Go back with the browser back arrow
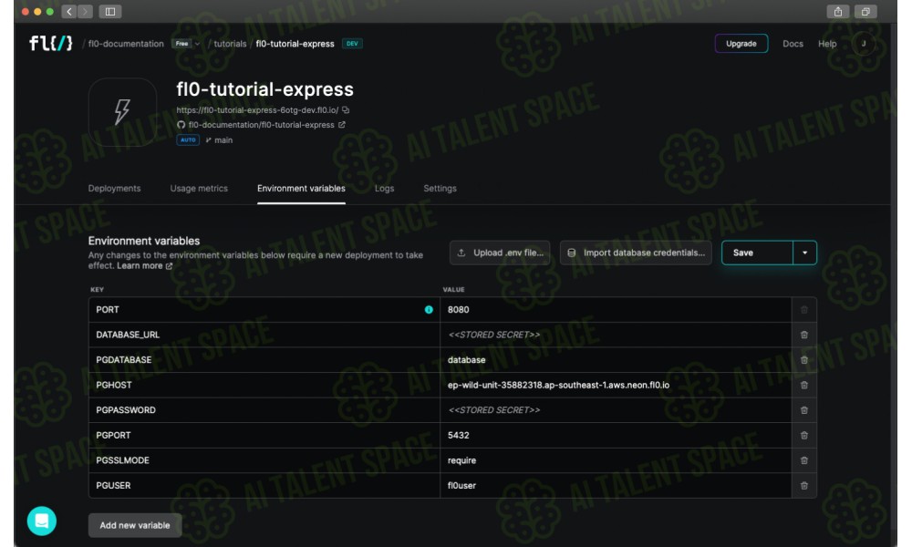912x547 pixels. (68, 12)
